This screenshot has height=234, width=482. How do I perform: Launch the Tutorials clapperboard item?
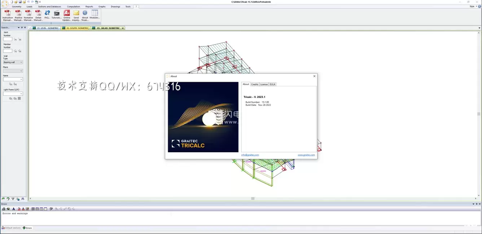click(x=57, y=14)
